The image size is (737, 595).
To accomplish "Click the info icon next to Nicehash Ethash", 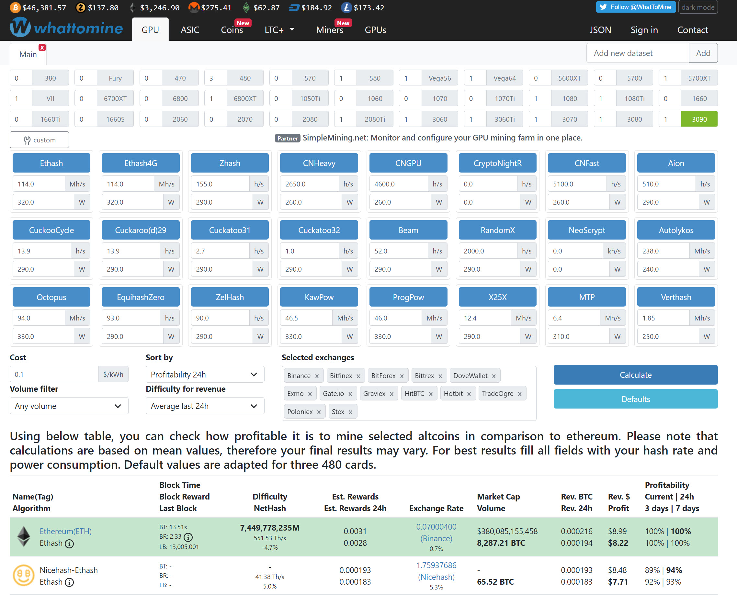I will click(x=69, y=582).
